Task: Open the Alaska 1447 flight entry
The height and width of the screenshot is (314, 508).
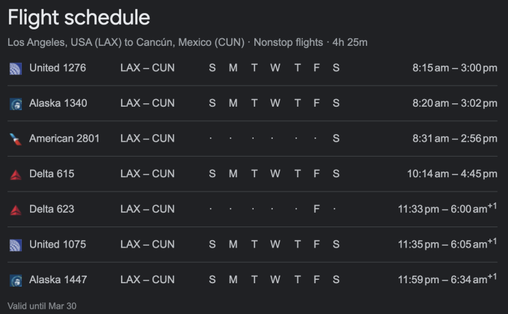Action: pyautogui.click(x=58, y=280)
